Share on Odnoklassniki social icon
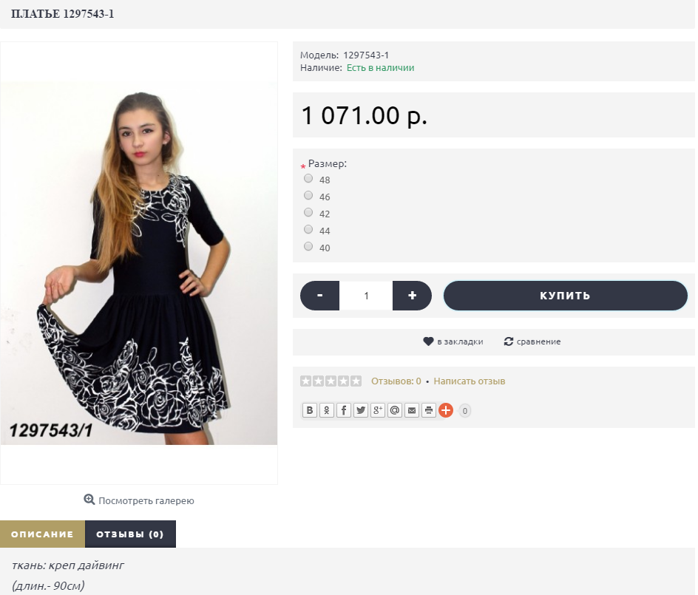Image resolution: width=698 pixels, height=595 pixels. [326, 410]
